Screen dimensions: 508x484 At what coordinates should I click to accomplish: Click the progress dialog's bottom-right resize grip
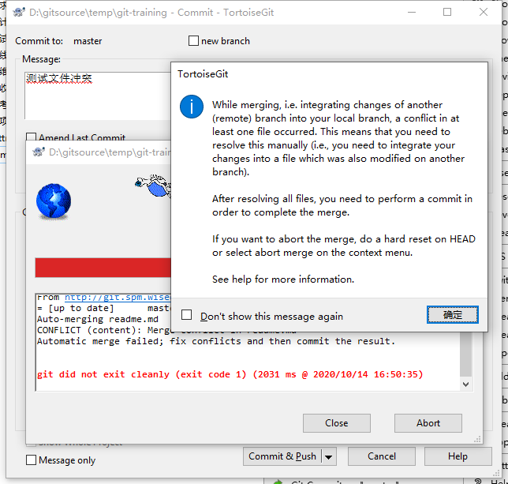[477, 439]
